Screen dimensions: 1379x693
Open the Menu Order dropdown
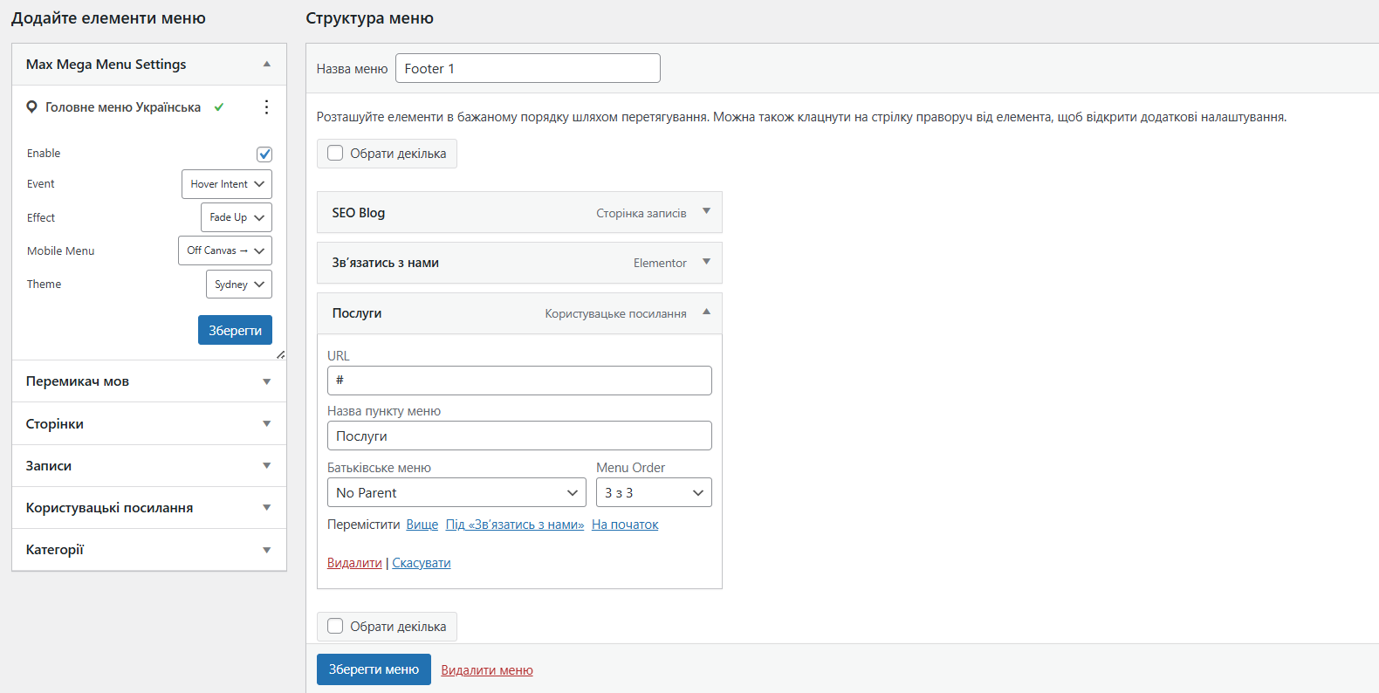coord(654,492)
